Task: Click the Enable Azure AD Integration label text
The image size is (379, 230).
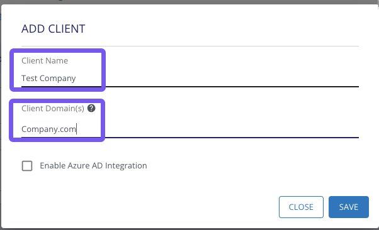Action: point(93,165)
